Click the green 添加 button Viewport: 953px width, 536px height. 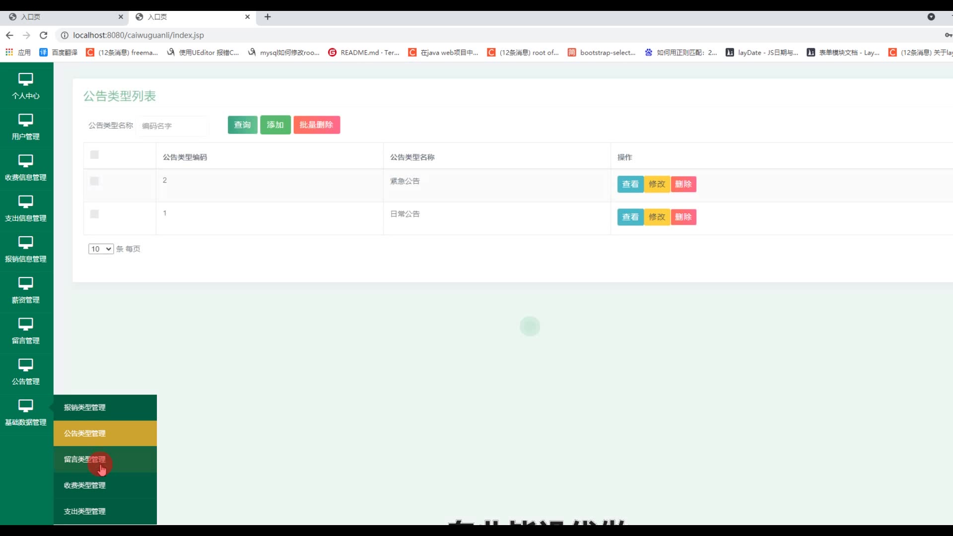[275, 125]
